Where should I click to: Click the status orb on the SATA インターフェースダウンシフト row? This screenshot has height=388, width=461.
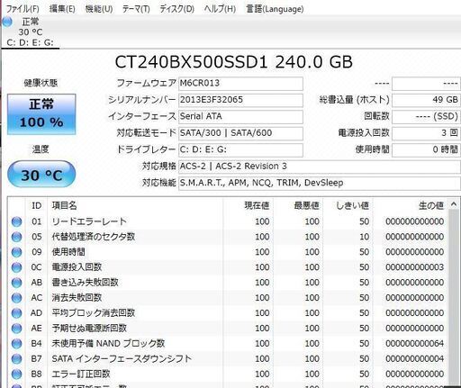(x=16, y=359)
